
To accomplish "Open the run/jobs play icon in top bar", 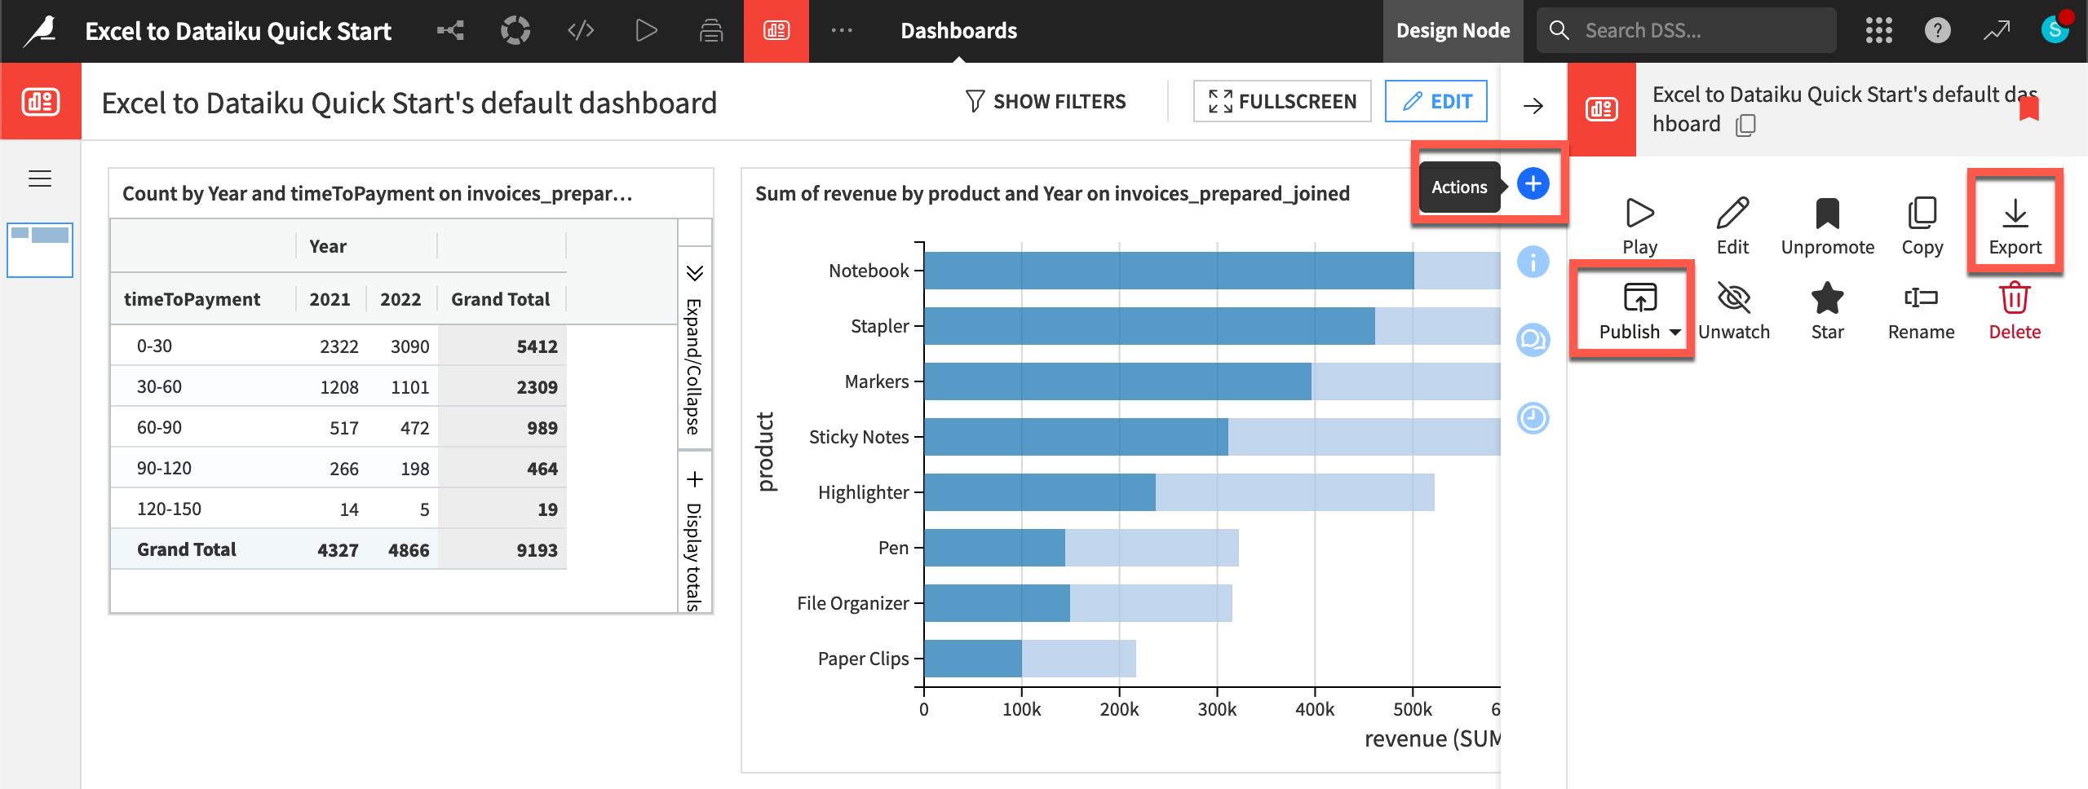I will (x=646, y=31).
